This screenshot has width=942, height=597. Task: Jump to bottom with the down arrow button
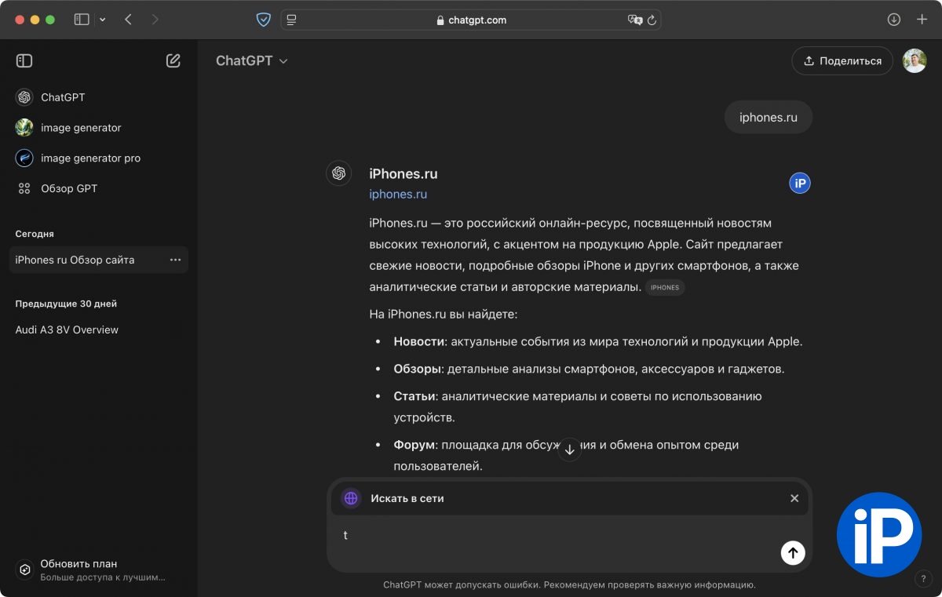(569, 450)
